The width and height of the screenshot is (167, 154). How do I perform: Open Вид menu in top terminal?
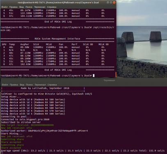(x=21, y=7)
